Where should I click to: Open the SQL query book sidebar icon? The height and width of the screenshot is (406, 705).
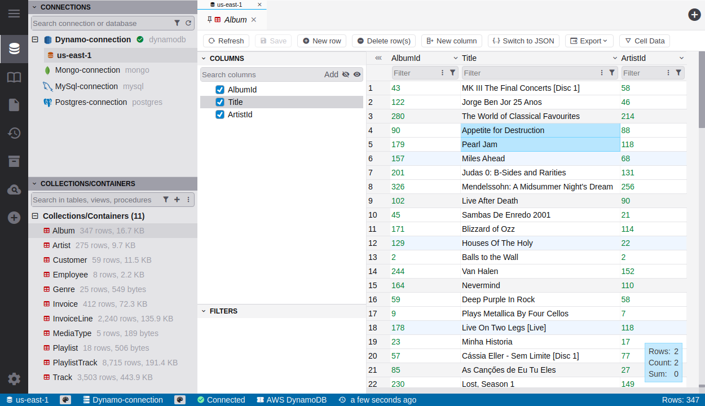[x=14, y=77]
